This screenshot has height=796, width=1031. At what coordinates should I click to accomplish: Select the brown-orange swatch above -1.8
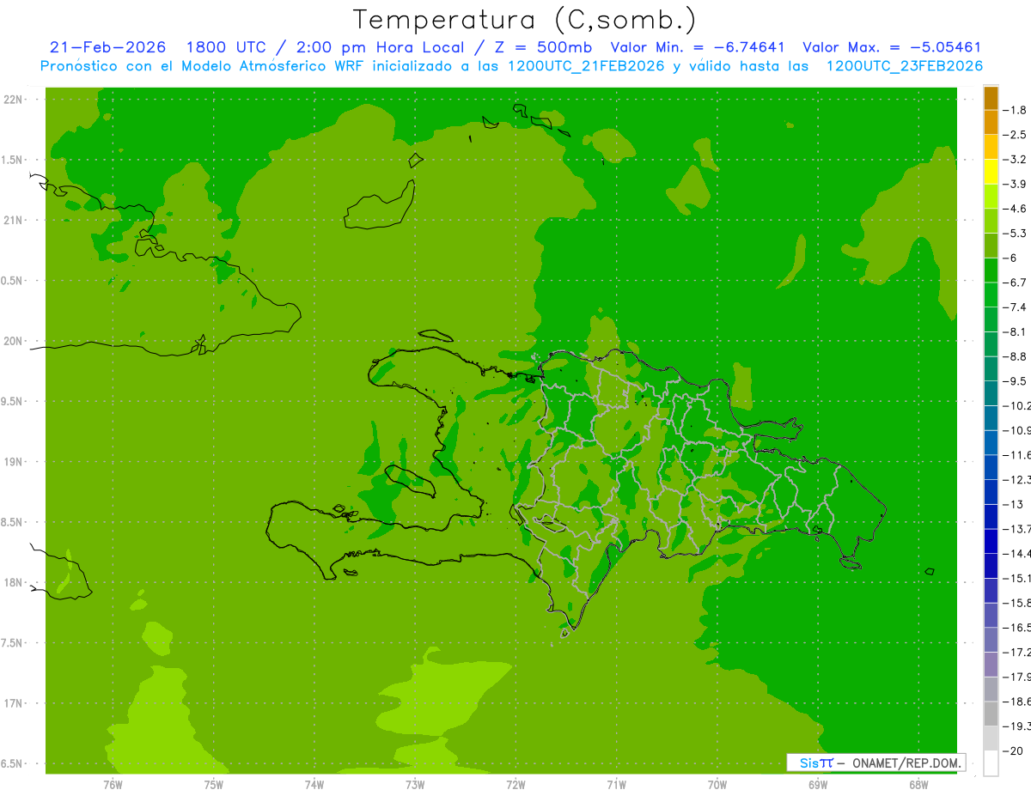click(x=991, y=98)
